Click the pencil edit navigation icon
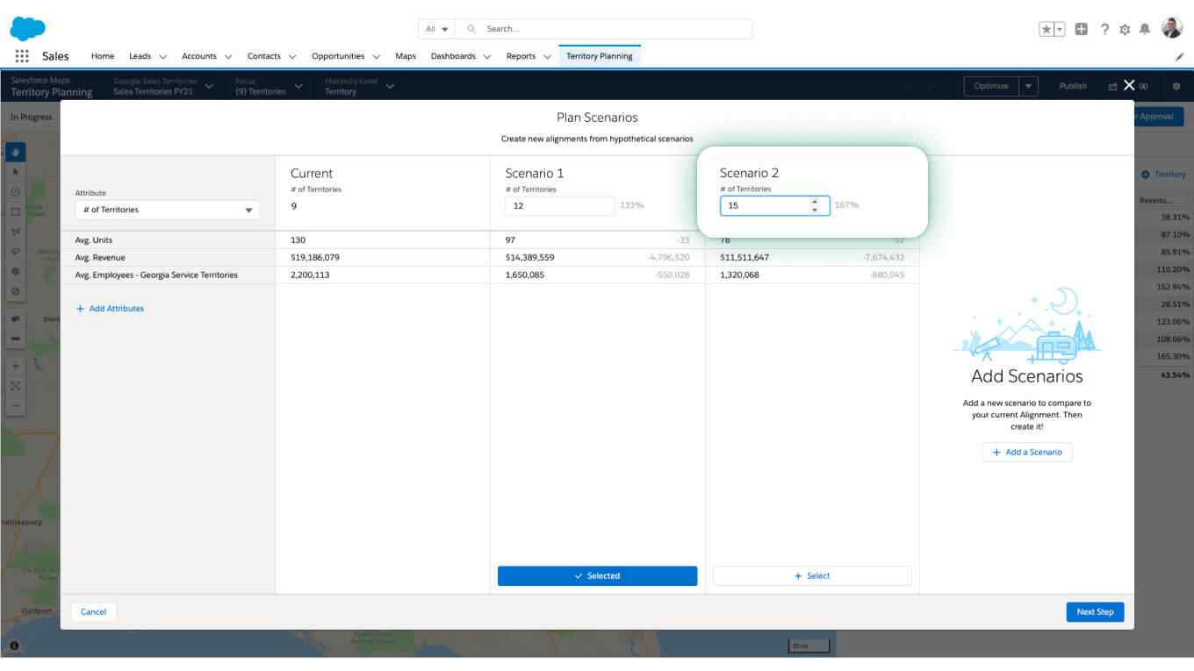1194x671 pixels. click(1179, 56)
